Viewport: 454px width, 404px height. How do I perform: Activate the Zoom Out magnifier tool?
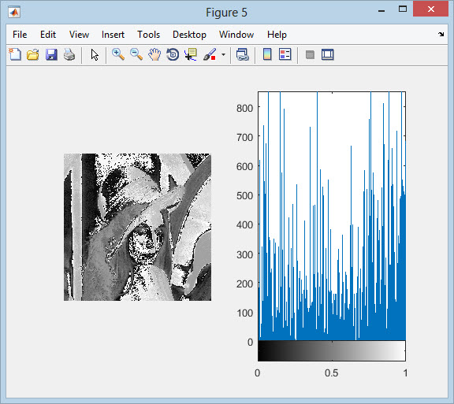tap(136, 54)
